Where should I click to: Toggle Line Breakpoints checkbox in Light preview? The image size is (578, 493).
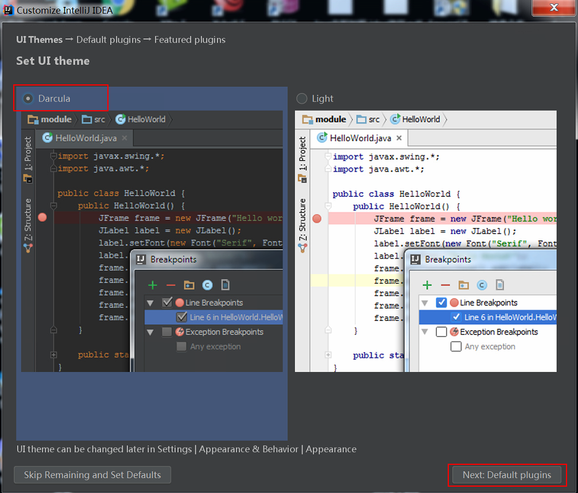[441, 302]
